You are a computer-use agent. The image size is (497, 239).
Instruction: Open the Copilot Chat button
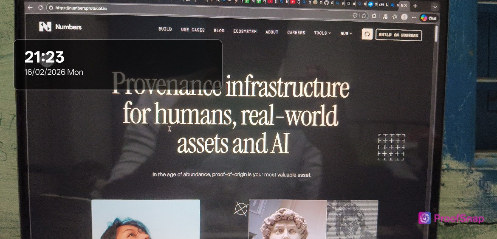tap(429, 18)
